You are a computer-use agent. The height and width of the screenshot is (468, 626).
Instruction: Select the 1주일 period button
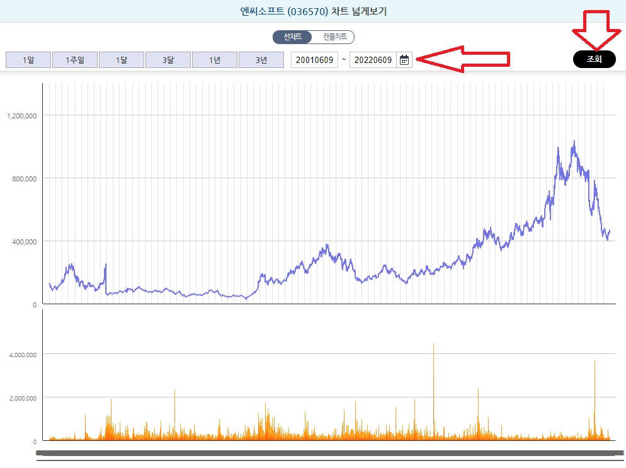coord(74,60)
